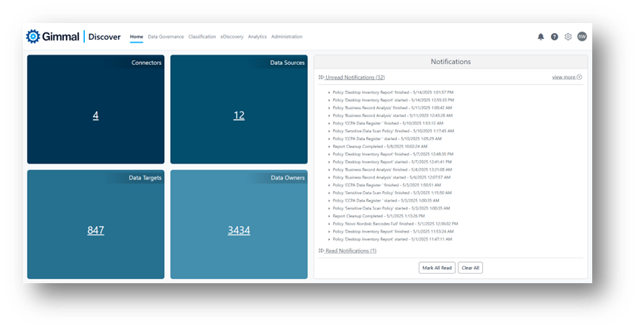The image size is (639, 330).
Task: Open the Analytics menu
Action: (257, 37)
